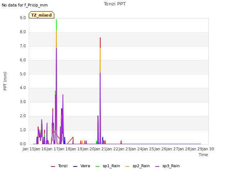
Task: Click the 9.0 y-axis tick label
Action: click(x=23, y=18)
